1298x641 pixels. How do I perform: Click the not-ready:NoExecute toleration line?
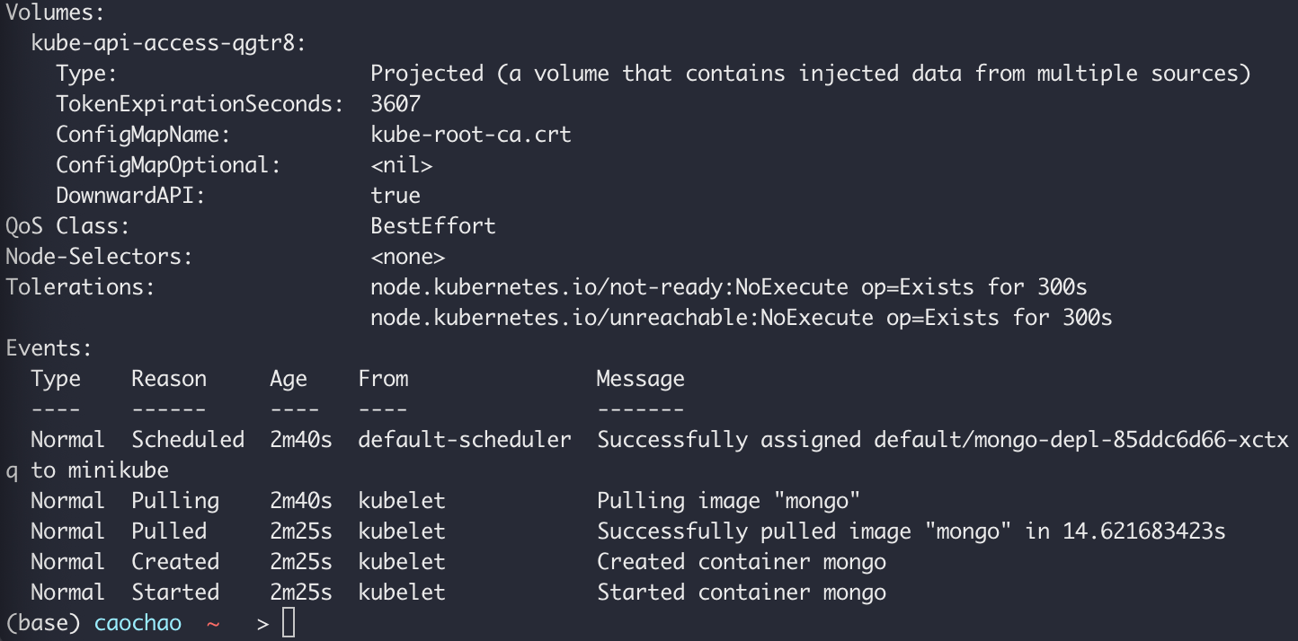click(728, 287)
